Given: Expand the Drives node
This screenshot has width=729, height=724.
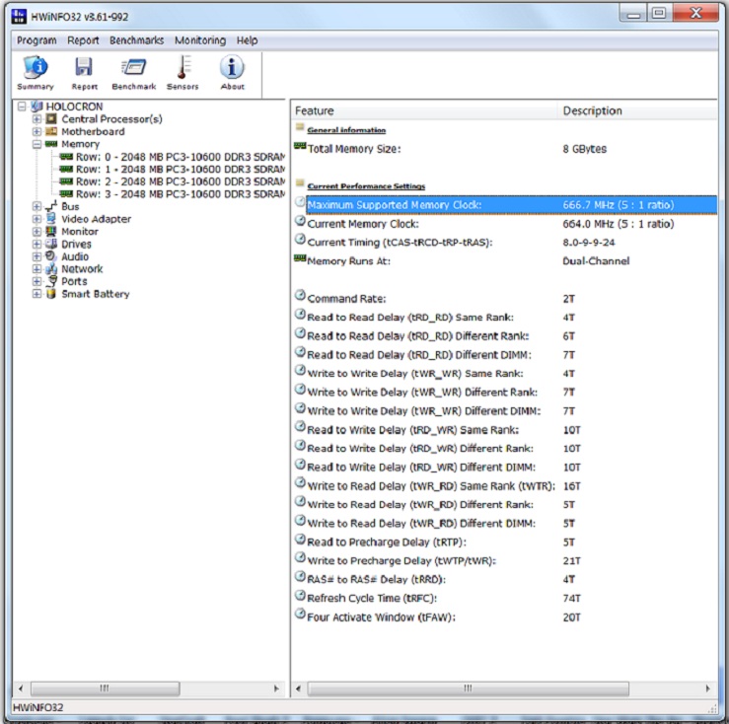Looking at the screenshot, I should point(36,244).
